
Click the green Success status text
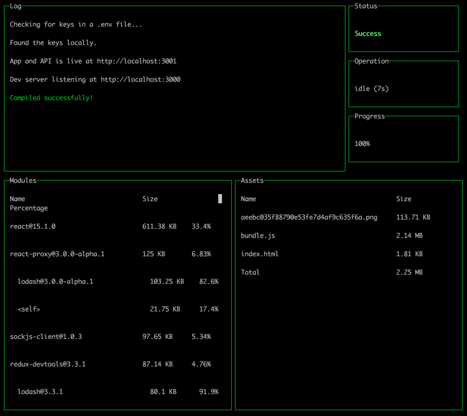368,34
